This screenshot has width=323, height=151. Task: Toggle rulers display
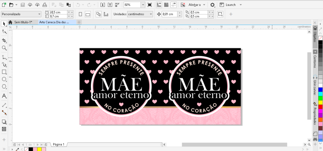pos(159,4)
